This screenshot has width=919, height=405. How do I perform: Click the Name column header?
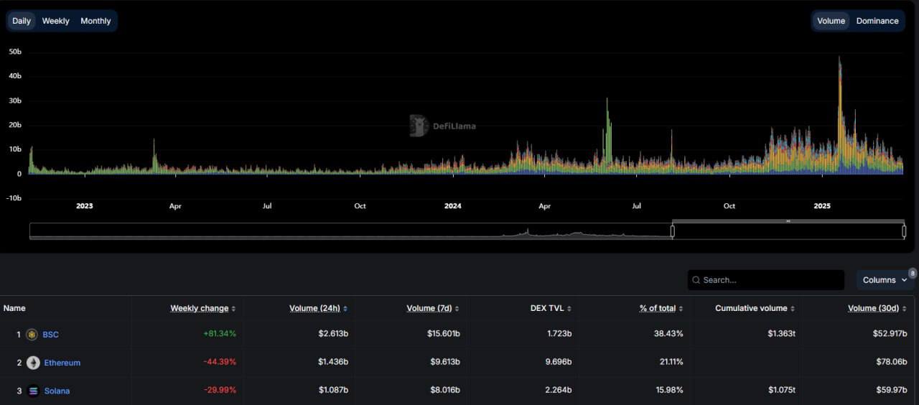click(x=14, y=308)
